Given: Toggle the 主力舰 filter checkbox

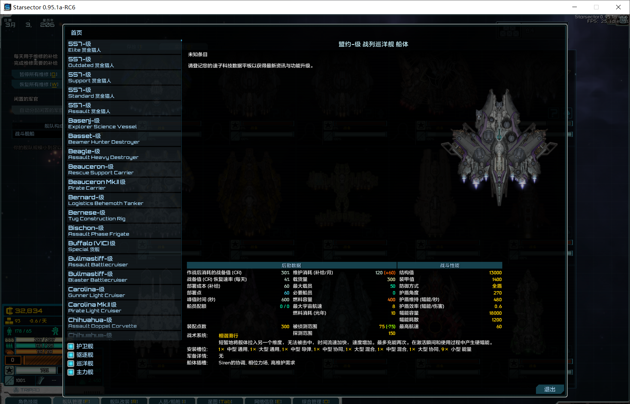Looking at the screenshot, I should click(x=71, y=372).
